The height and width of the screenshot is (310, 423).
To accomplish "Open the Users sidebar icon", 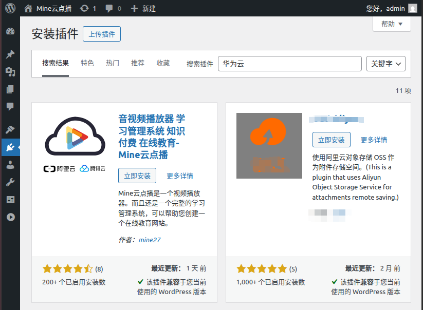I will pyautogui.click(x=10, y=165).
